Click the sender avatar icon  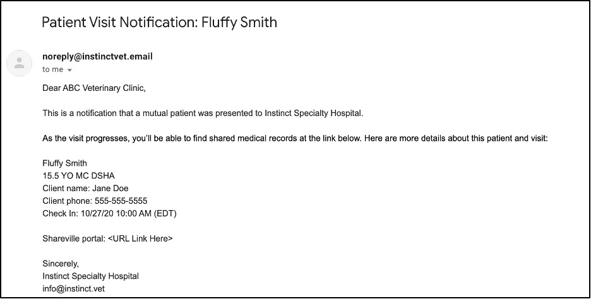(19, 63)
